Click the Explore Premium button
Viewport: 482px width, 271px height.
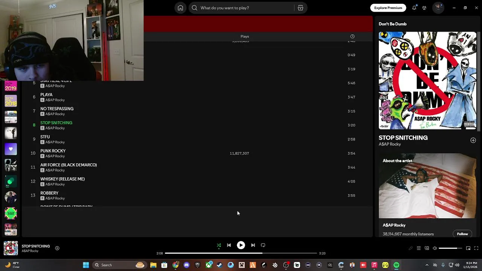[388, 8]
